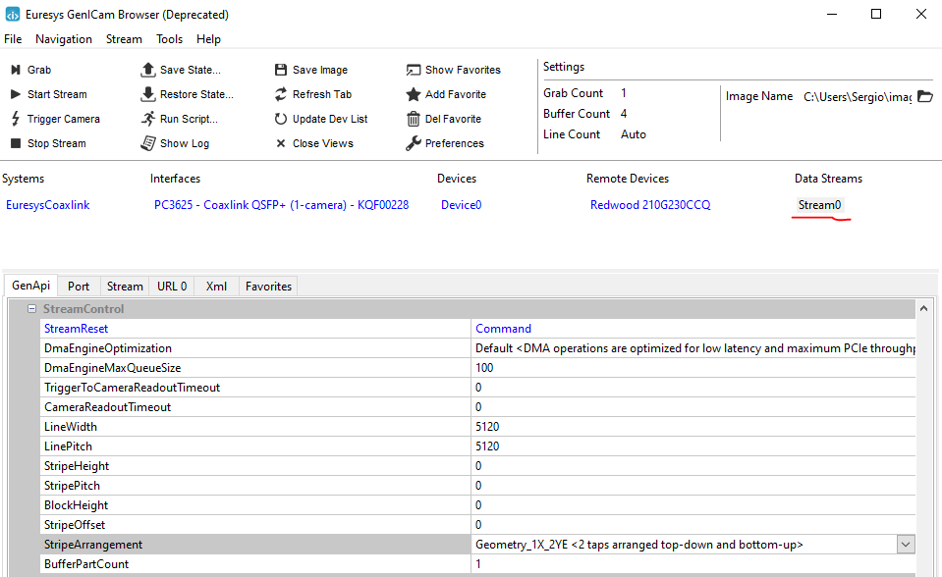
Task: Switch to the GenApi tab
Action: point(30,286)
